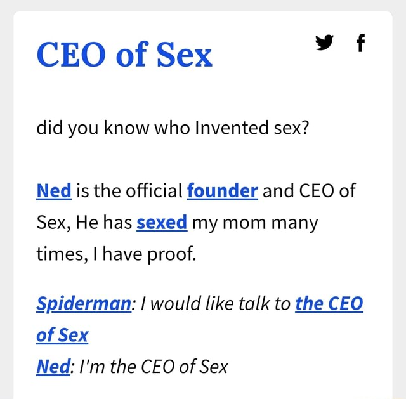Open the 'founder' hyperlink
The image size is (406, 399).
pos(222,190)
